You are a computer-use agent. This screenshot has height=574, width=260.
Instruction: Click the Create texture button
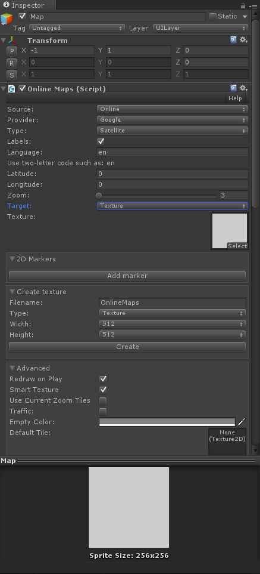[x=127, y=347]
